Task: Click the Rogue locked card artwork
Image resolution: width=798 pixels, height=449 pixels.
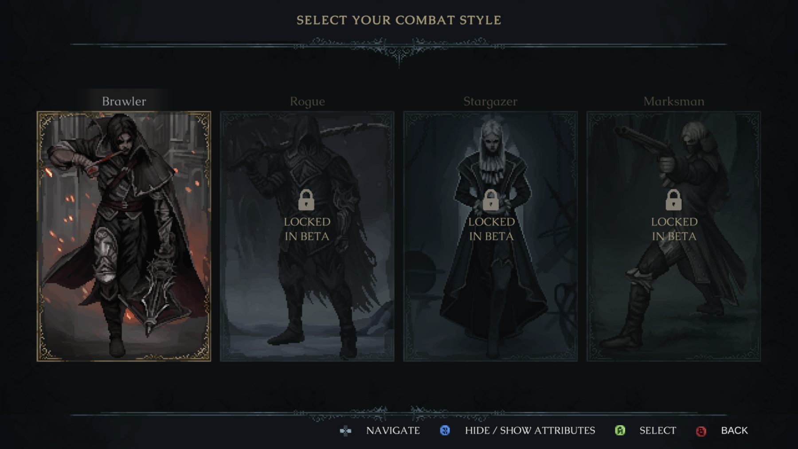Action: (x=307, y=236)
